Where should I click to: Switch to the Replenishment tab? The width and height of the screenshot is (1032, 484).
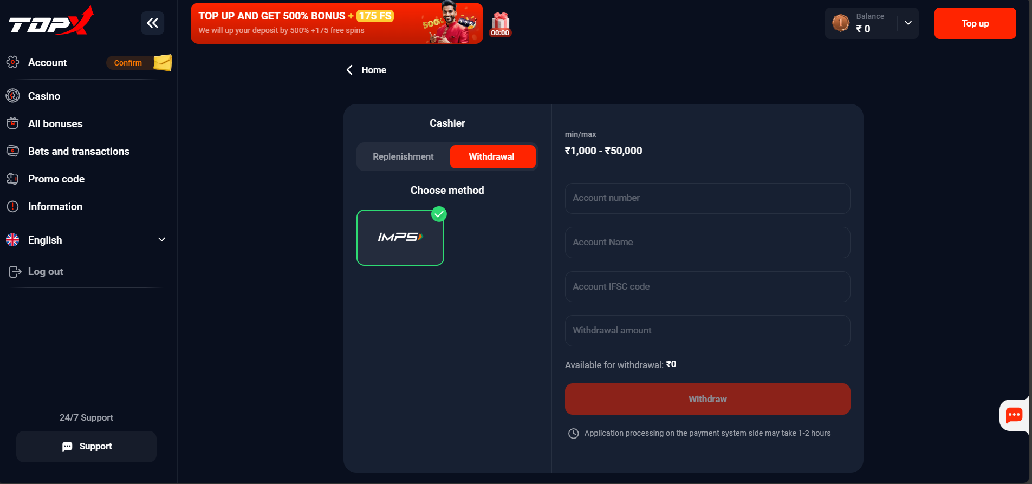[x=403, y=156]
